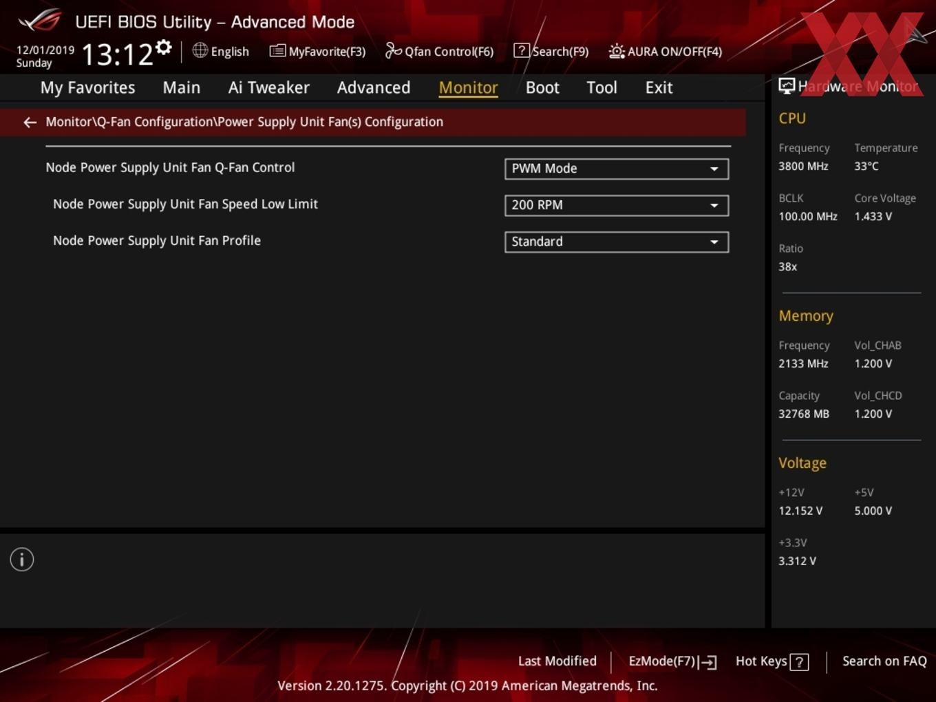Switch to EzMode(F7)
This screenshot has height=702, width=936.
672,661
